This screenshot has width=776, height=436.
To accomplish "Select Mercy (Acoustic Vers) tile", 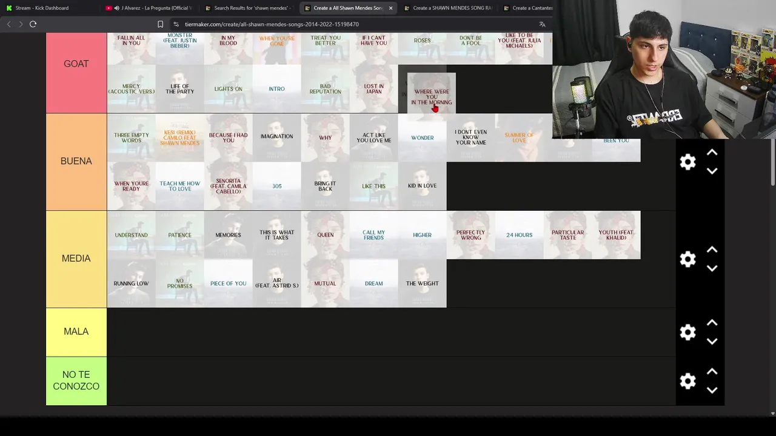I will tap(132, 89).
